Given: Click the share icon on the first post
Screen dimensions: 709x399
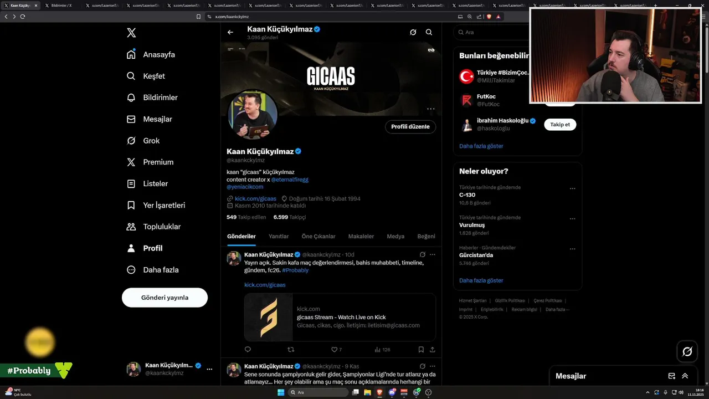Looking at the screenshot, I should (433, 350).
